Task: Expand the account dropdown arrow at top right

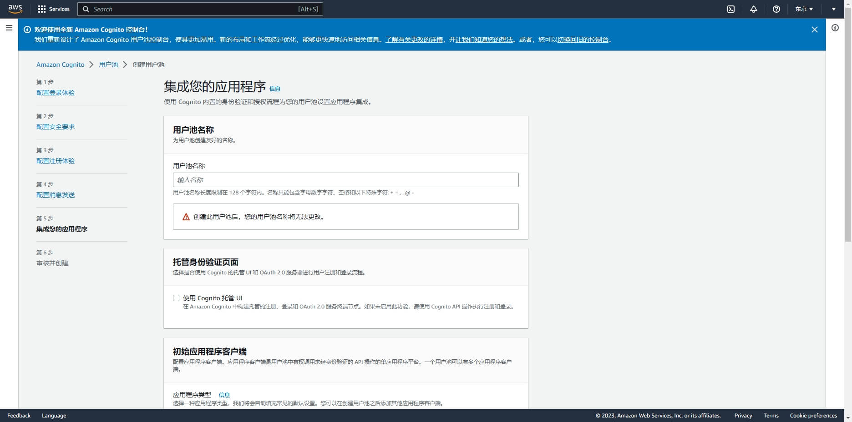Action: point(834,9)
